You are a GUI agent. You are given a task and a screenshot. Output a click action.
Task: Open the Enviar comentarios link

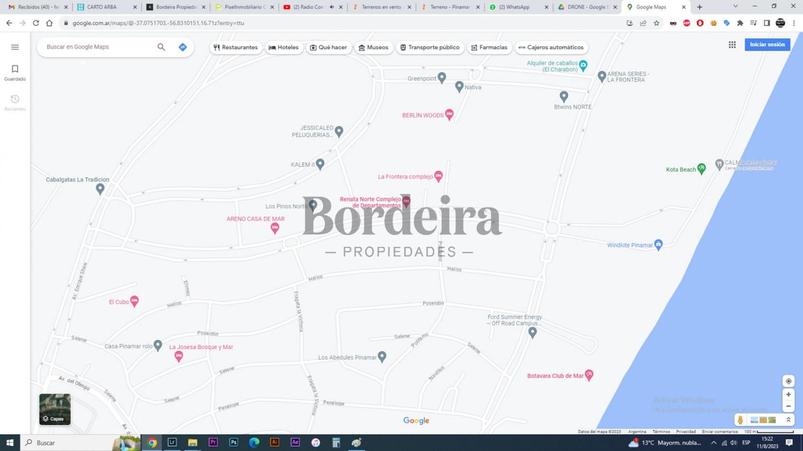tap(720, 432)
